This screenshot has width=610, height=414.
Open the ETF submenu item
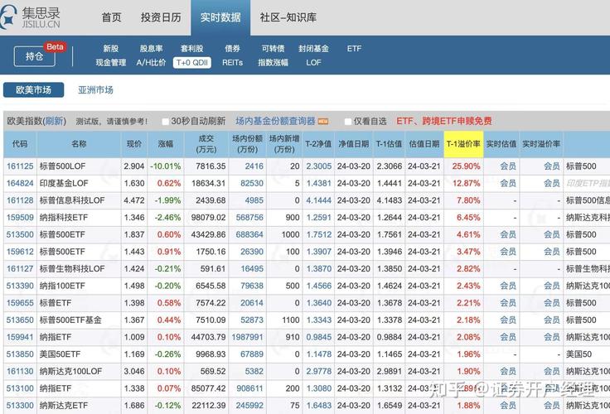[354, 49]
